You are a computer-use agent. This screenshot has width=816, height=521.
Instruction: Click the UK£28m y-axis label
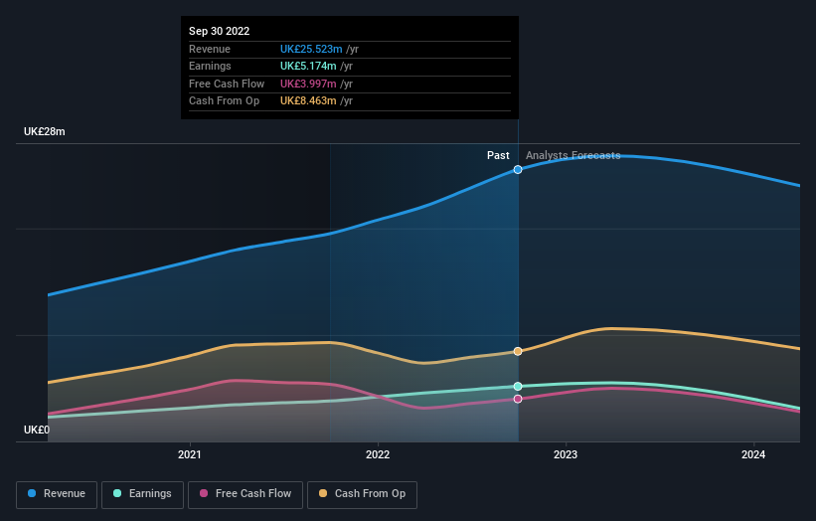45,131
